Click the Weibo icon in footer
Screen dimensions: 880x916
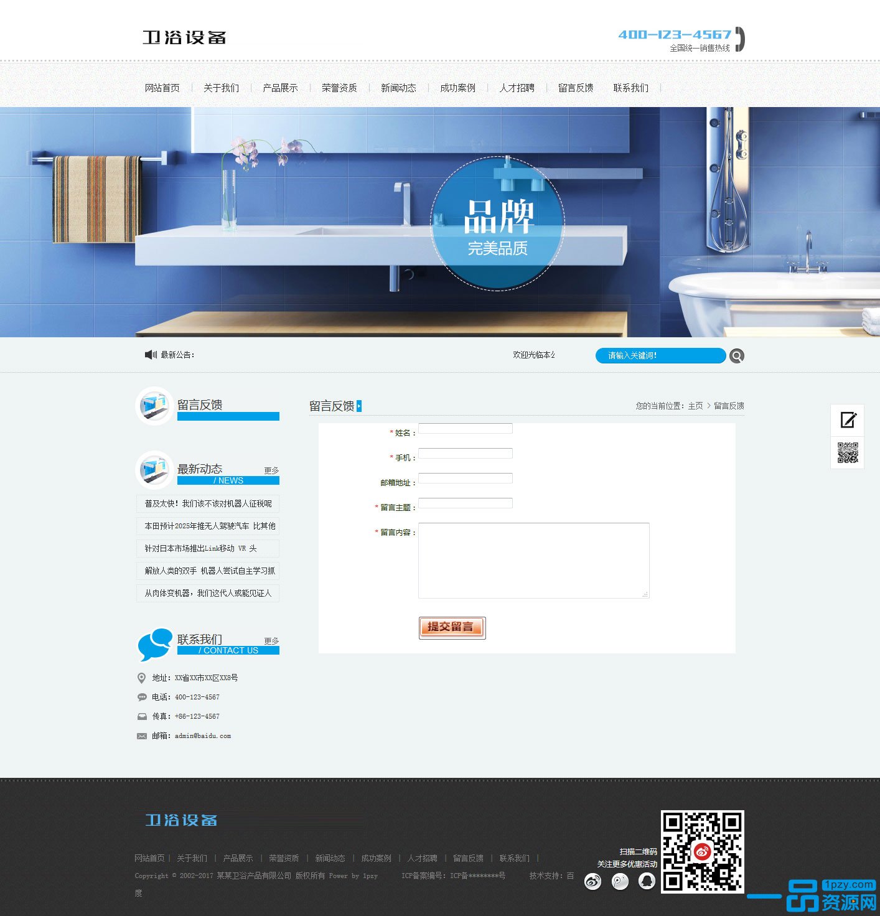point(593,881)
